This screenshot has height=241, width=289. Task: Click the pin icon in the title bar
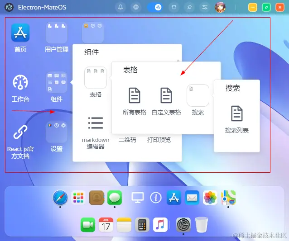(x=189, y=7)
